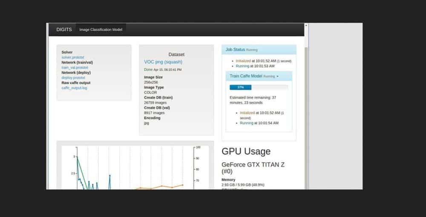426x217 pixels.
Task: Click the 37% training progress bar
Action: tap(241, 87)
